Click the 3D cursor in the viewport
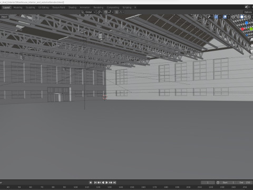253x190 pixels. [105, 97]
